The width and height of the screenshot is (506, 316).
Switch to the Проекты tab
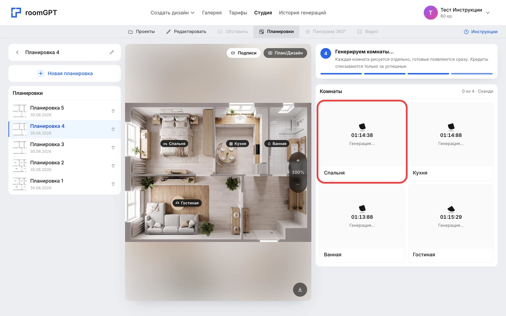(141, 32)
